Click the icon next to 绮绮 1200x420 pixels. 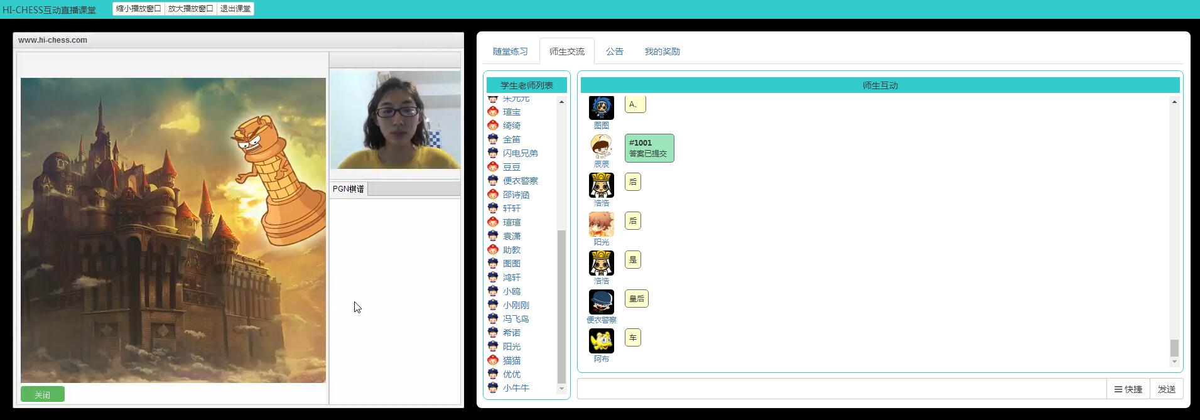pos(493,126)
